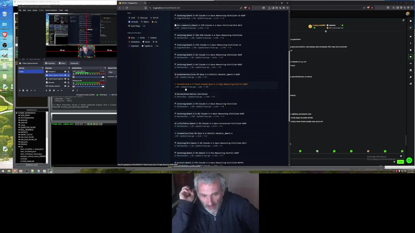This screenshot has height=233, width=415.
Task: Click the Filters button in OBS
Action: (x=62, y=63)
